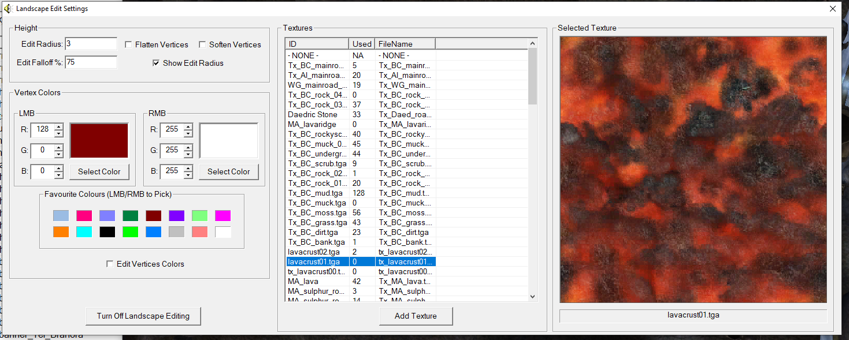Select the "Daedric Stone" texture row
Image resolution: width=849 pixels, height=340 pixels.
tap(361, 114)
